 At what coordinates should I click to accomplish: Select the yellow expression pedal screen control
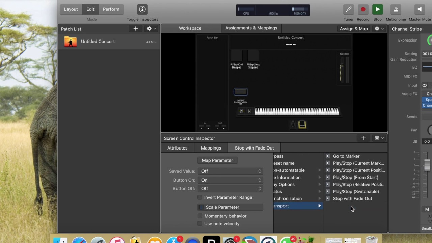click(x=302, y=125)
